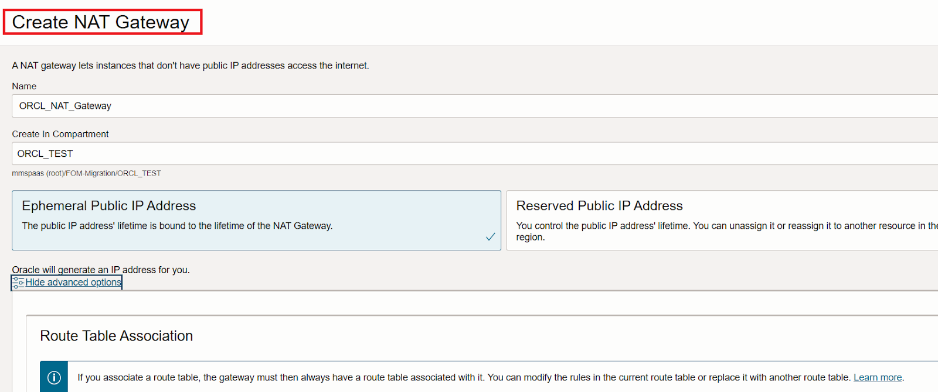938x392 pixels.
Task: Click the blue info icon in the route table notice
Action: click(54, 377)
